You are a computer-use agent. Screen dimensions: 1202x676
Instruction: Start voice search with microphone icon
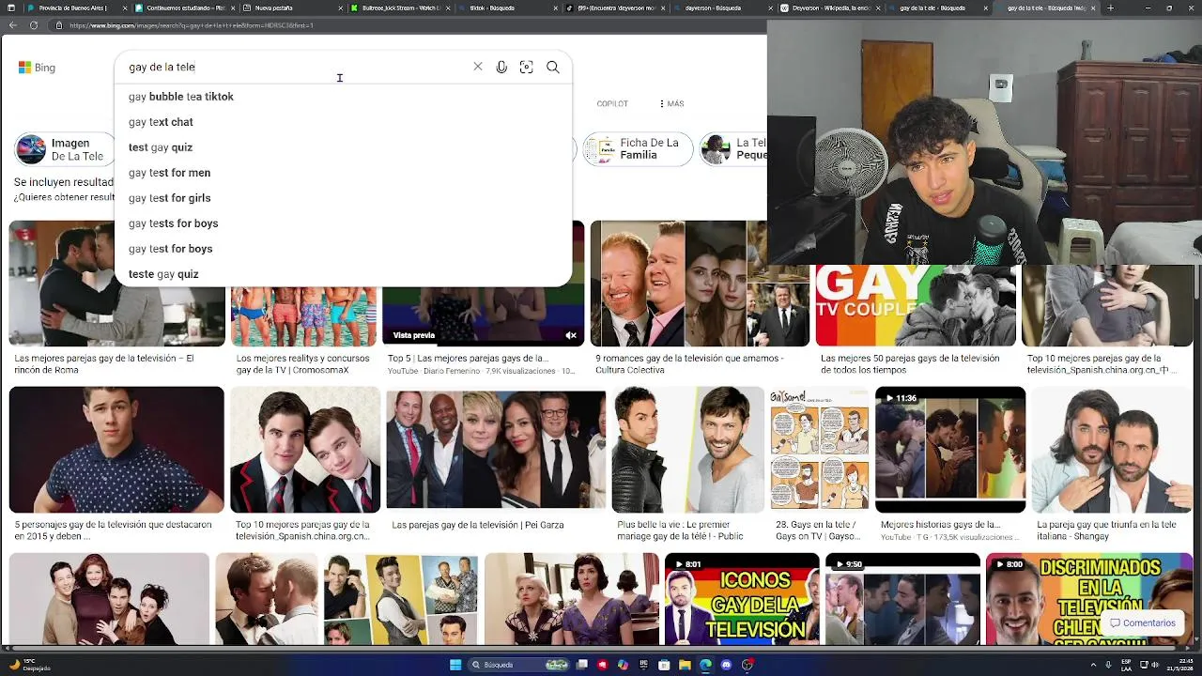point(501,67)
